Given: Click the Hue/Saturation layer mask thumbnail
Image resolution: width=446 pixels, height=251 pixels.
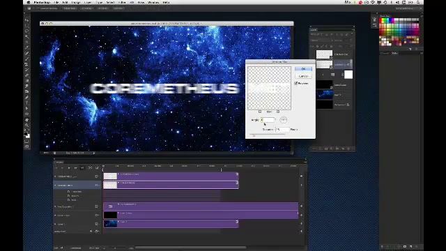Looking at the screenshot, I should (348, 75).
